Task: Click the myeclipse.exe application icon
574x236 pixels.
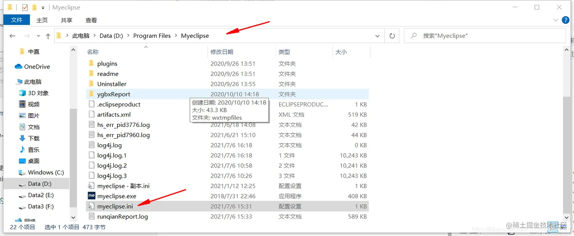Action: point(91,196)
